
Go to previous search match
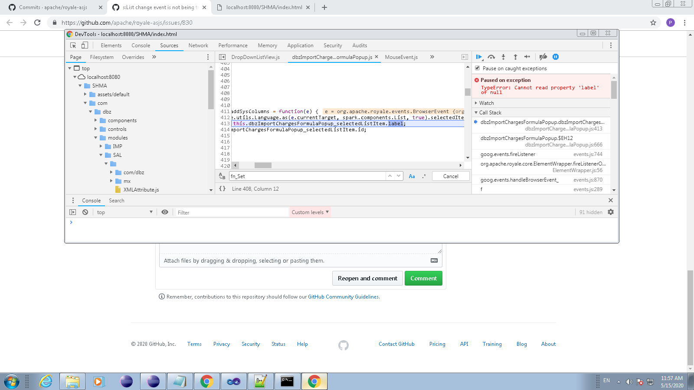(390, 176)
